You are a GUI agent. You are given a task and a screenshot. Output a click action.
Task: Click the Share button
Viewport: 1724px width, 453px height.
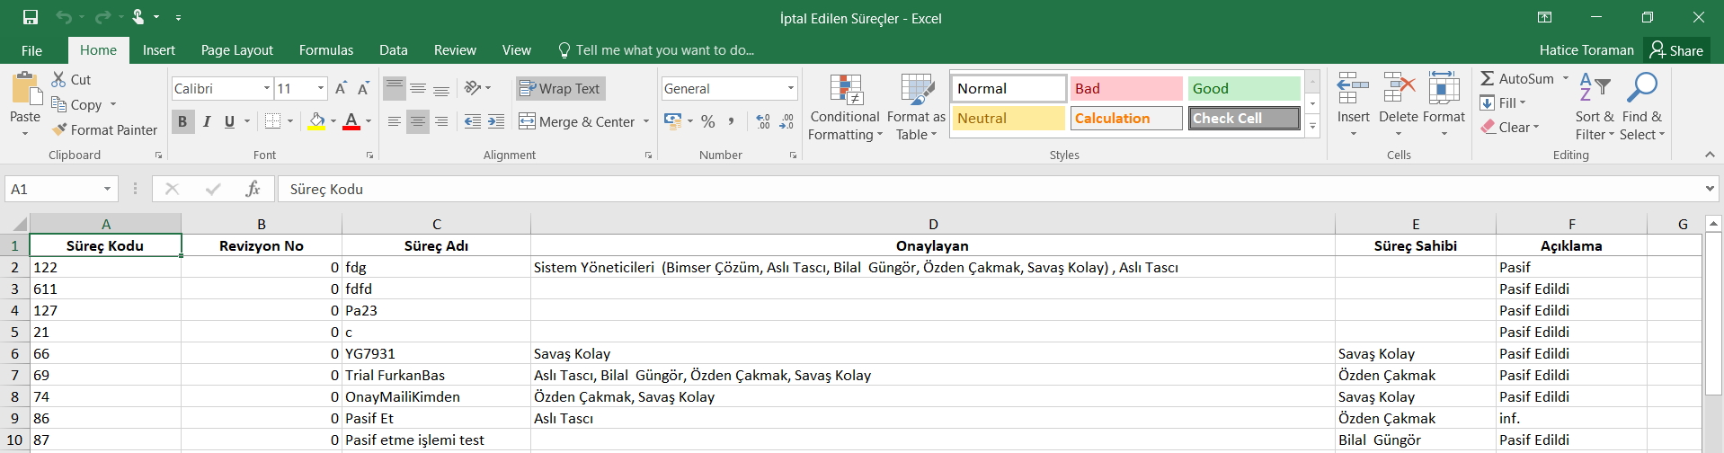(1676, 50)
